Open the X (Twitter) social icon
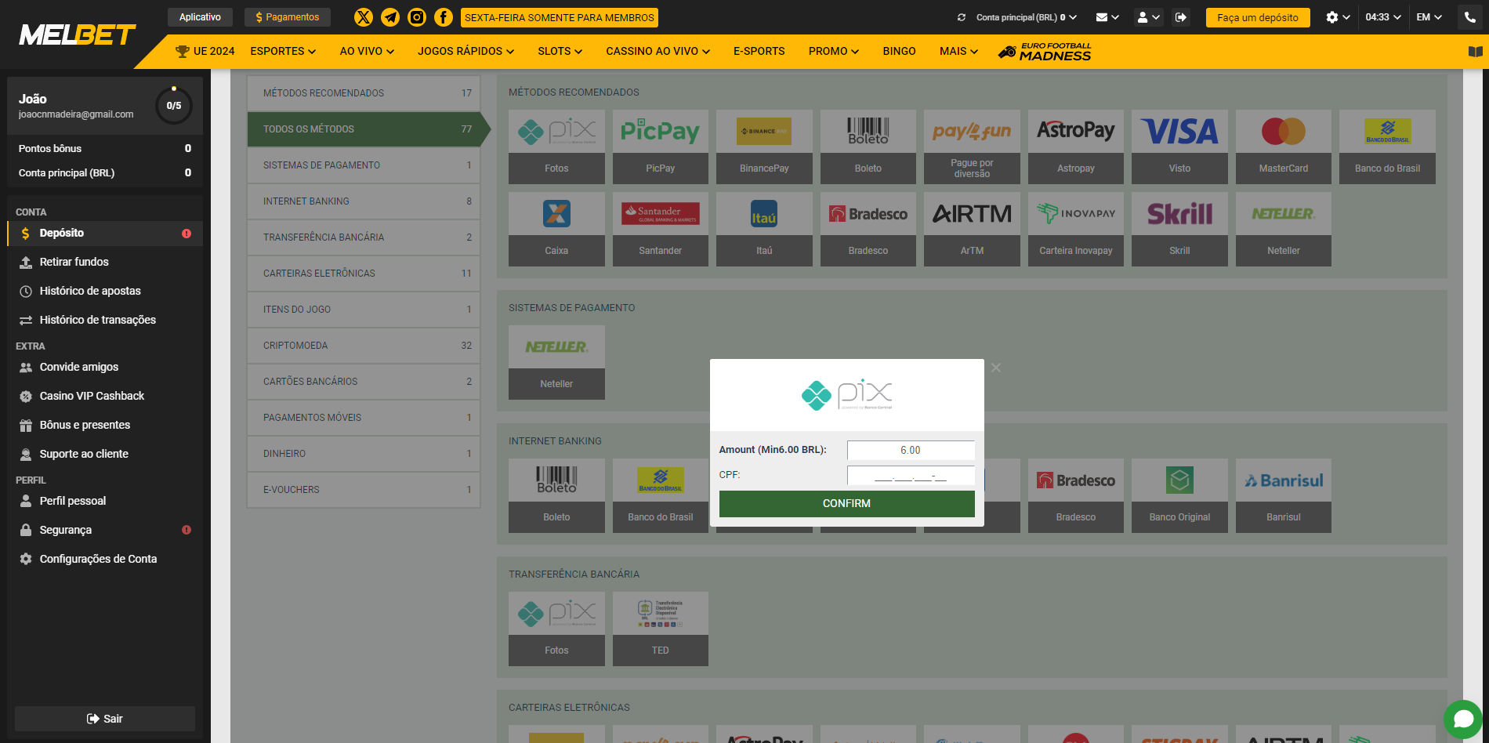This screenshot has height=743, width=1489. click(x=364, y=17)
